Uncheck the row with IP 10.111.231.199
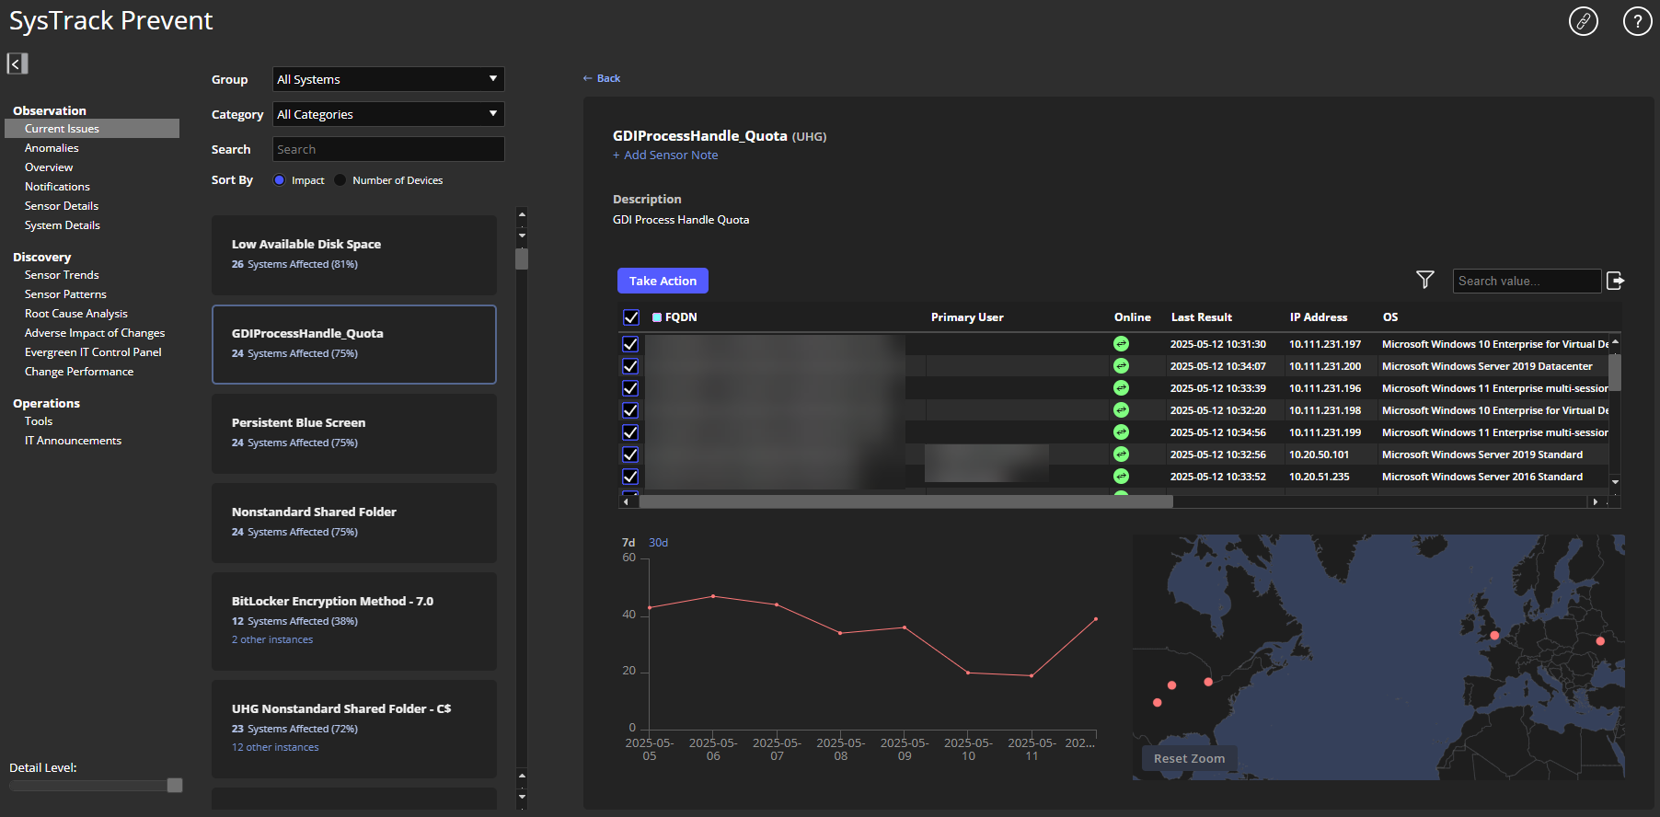Image resolution: width=1660 pixels, height=817 pixels. (x=630, y=432)
